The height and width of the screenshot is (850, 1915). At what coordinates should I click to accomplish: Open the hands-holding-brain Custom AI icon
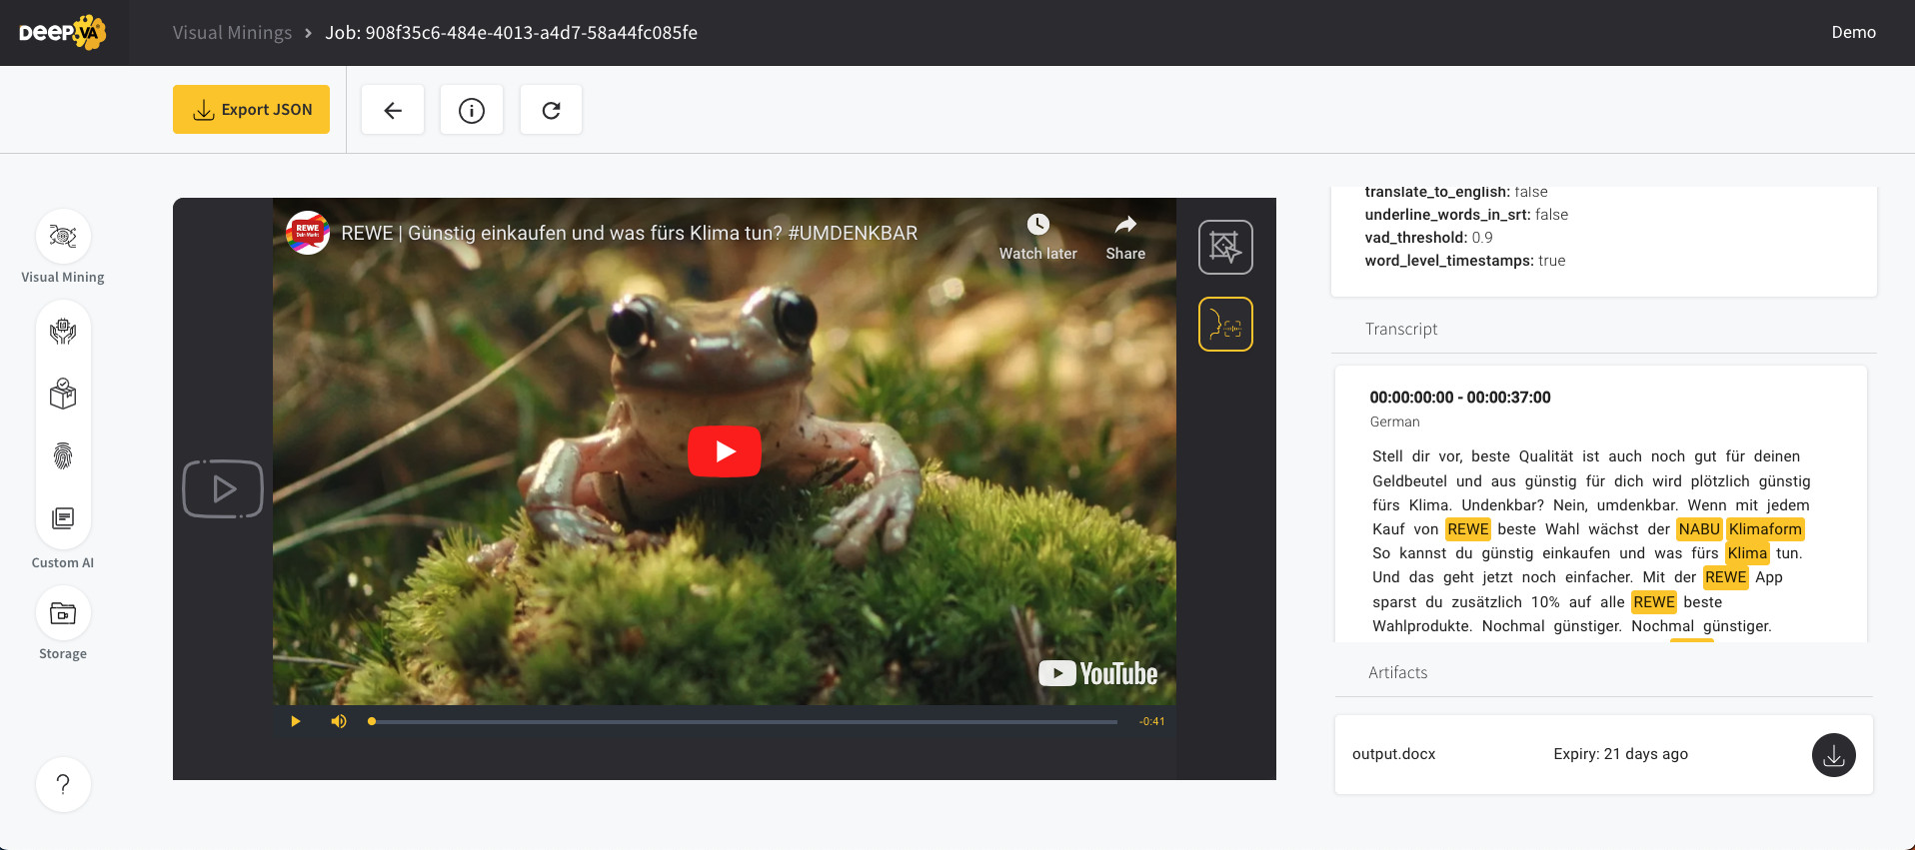point(63,332)
